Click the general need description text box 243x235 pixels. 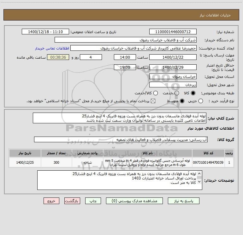[120, 118]
